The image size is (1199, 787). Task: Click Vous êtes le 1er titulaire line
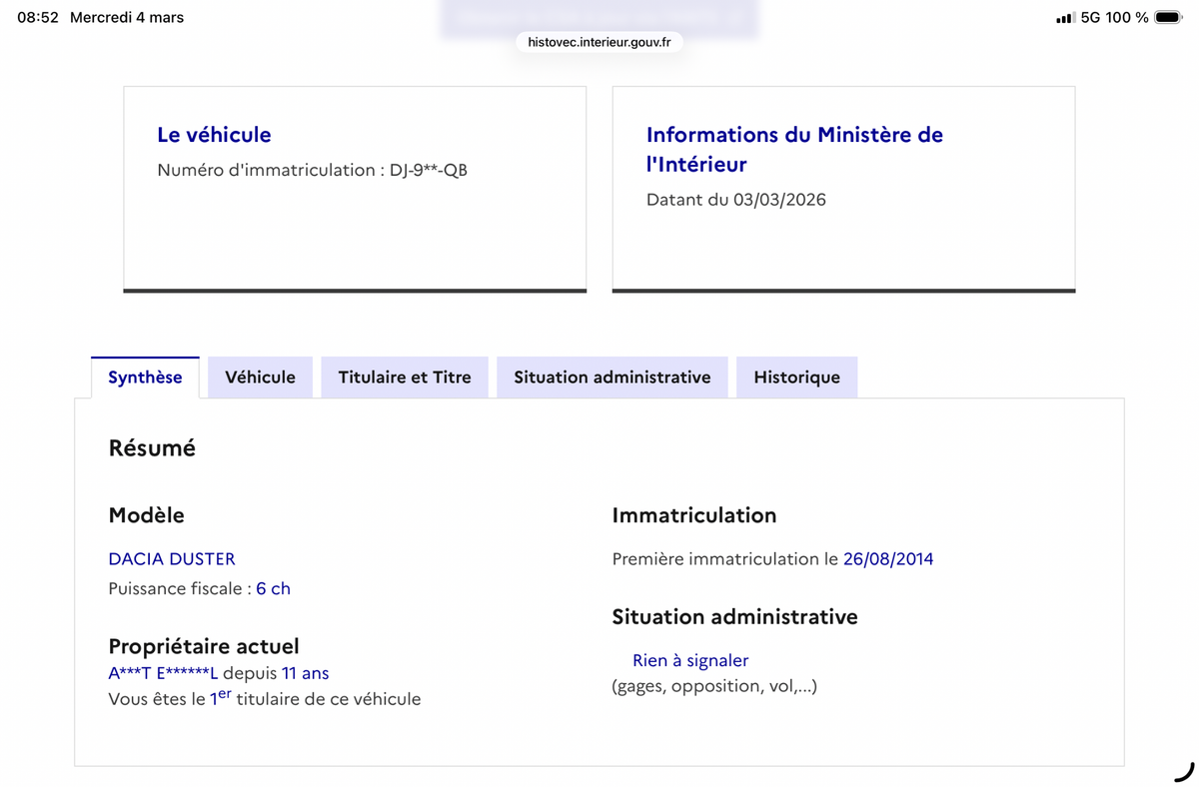coord(265,698)
